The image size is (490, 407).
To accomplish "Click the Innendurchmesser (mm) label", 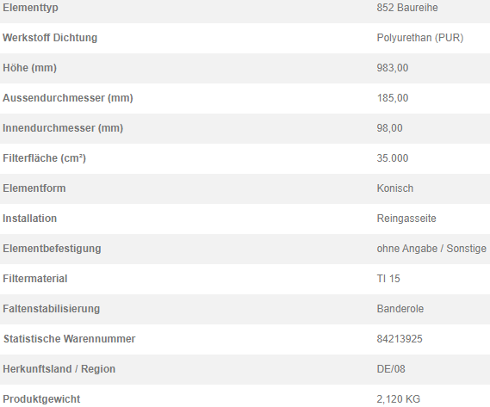I will (63, 128).
